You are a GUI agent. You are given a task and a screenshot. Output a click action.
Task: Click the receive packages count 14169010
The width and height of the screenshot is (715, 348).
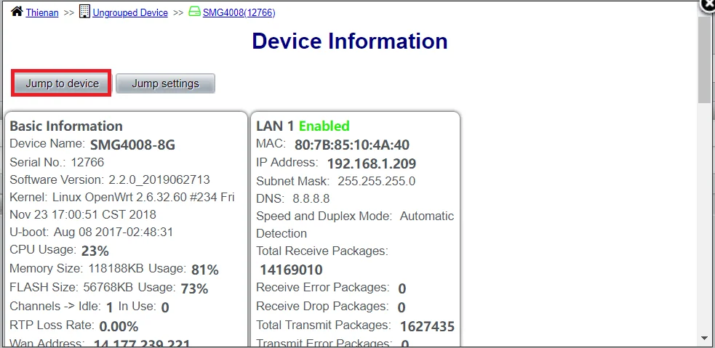point(292,270)
